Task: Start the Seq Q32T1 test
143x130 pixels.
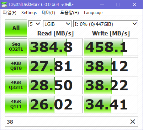Action: [x=16, y=47]
